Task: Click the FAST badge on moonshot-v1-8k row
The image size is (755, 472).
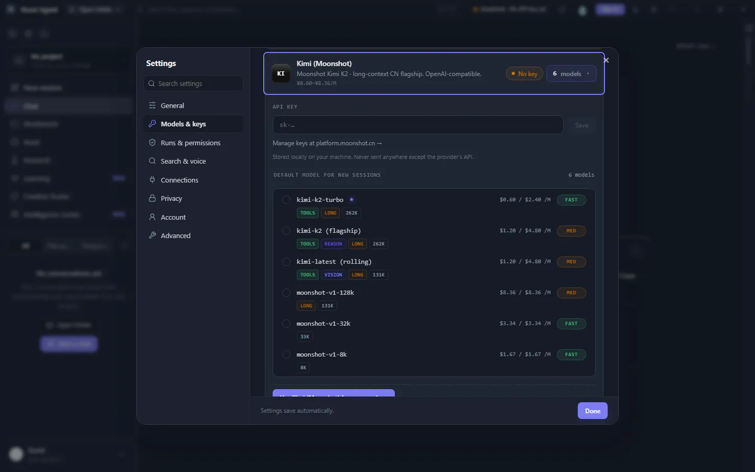Action: tap(571, 355)
